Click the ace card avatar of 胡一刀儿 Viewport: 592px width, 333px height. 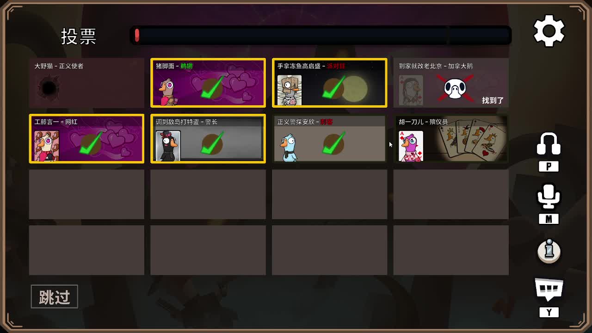coord(411,146)
